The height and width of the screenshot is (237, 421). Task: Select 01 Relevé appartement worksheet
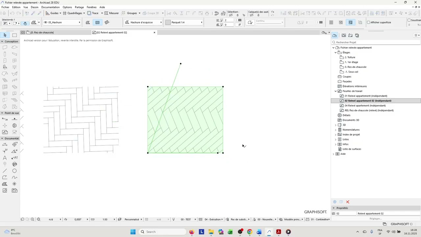366,96
